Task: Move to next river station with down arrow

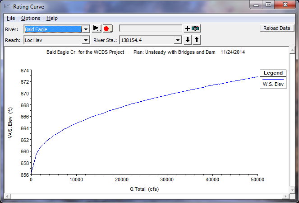Action: pyautogui.click(x=189, y=40)
